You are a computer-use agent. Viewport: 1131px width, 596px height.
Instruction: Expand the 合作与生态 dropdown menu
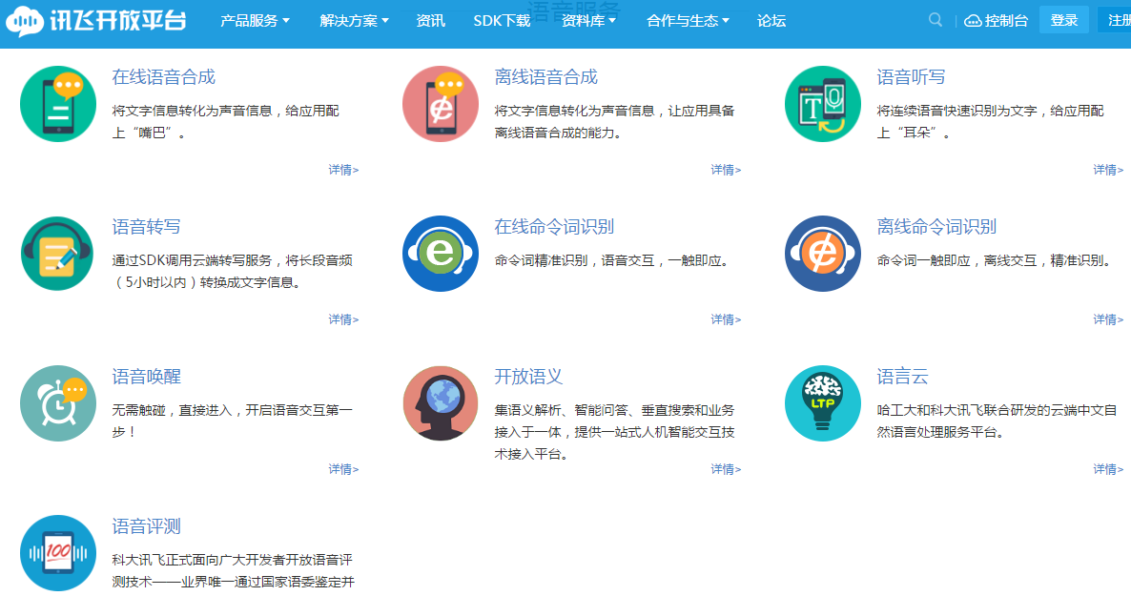click(688, 21)
